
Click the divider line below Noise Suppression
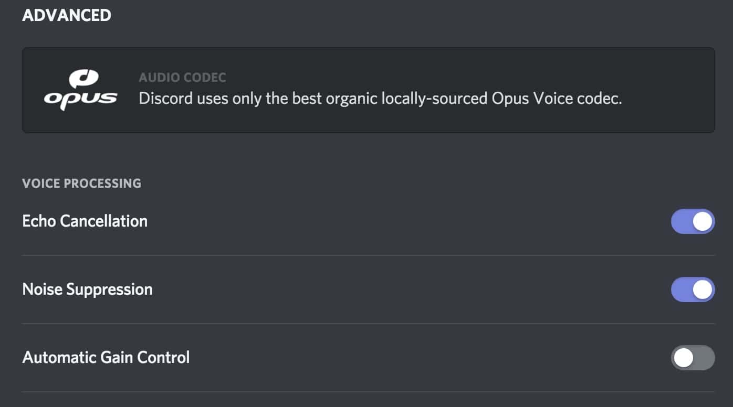tap(368, 324)
